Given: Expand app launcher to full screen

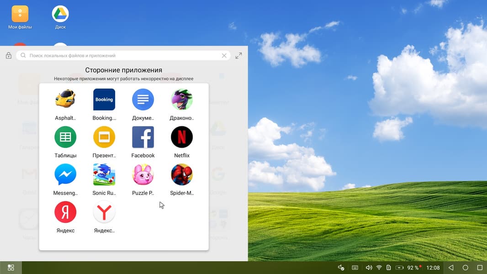Looking at the screenshot, I should coord(238,56).
